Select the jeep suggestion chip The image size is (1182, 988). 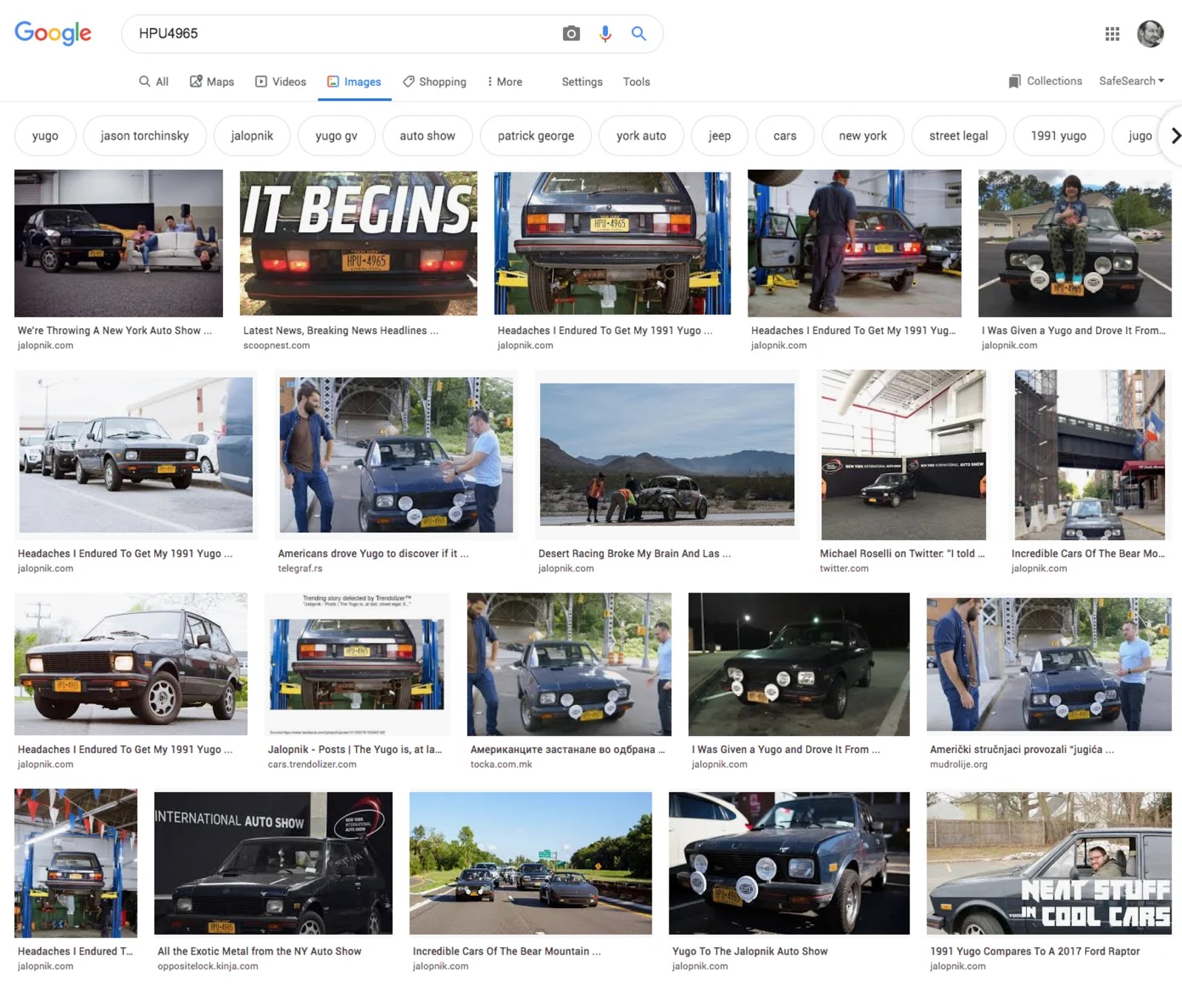(720, 136)
